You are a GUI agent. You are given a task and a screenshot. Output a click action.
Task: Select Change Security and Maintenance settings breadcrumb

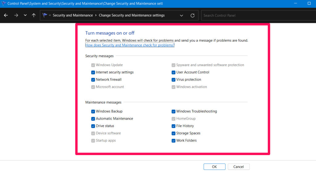pyautogui.click(x=131, y=15)
